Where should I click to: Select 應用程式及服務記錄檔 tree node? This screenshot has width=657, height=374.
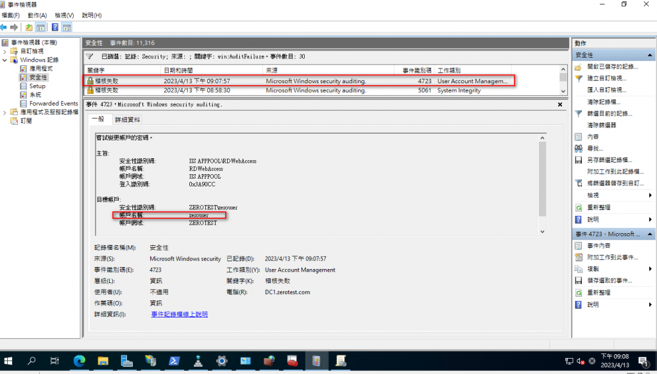[49, 112]
